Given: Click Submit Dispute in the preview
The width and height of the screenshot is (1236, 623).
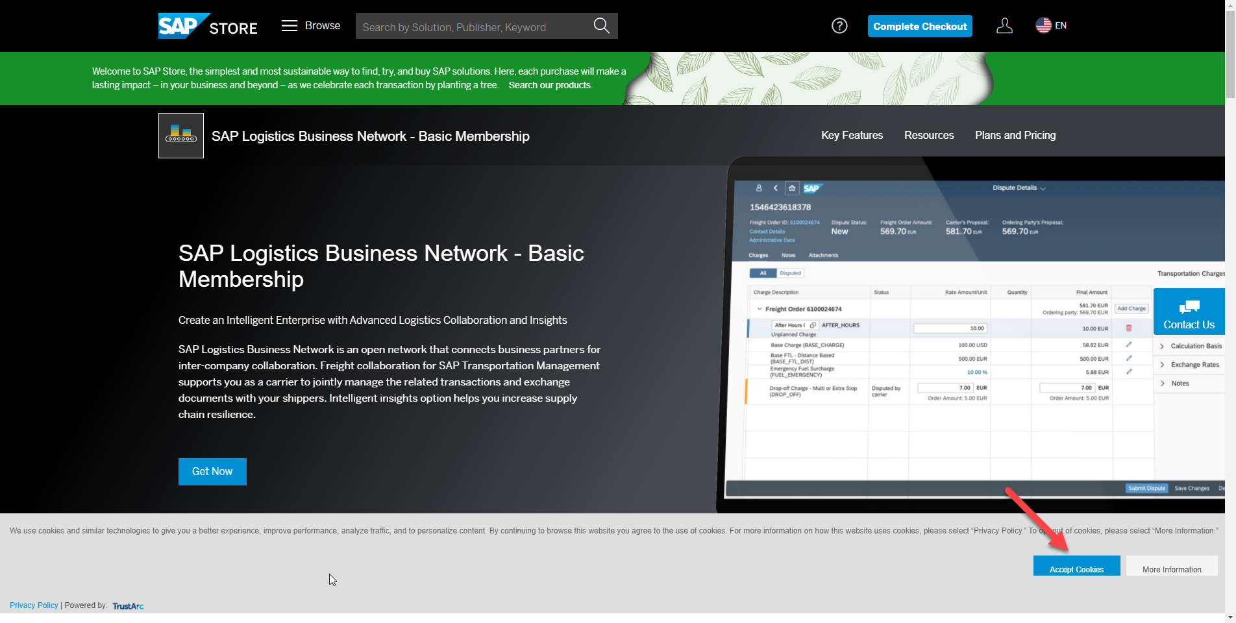Looking at the screenshot, I should coord(1146,488).
